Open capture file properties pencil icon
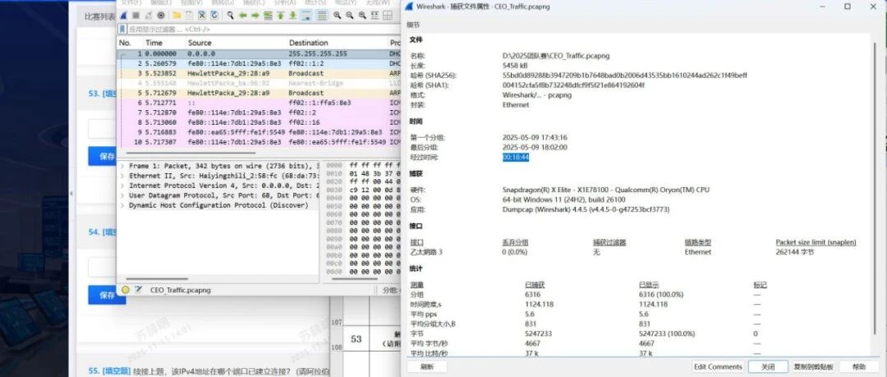Screen dimensions: 887x377 (x=138, y=290)
